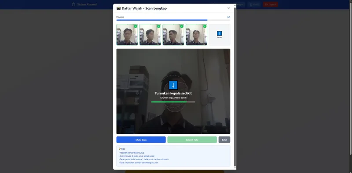Click the camera icon beside Daftar Wajah title
This screenshot has width=352, height=173.
(x=118, y=8)
